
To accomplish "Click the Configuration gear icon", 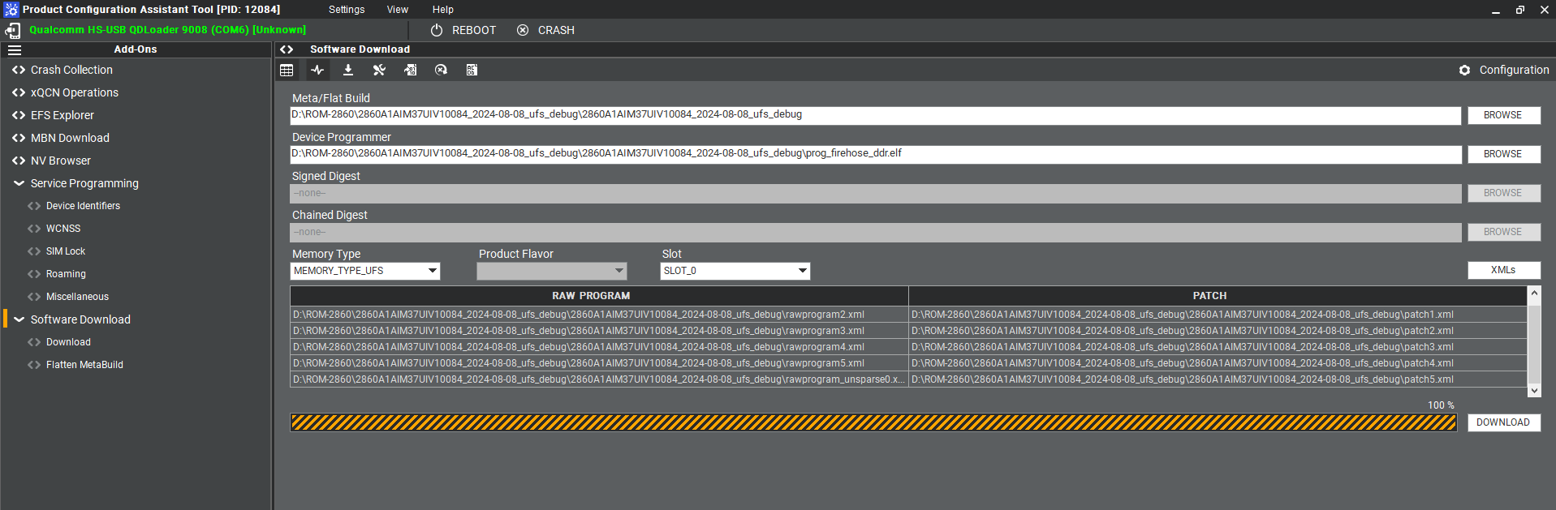I will (1464, 71).
